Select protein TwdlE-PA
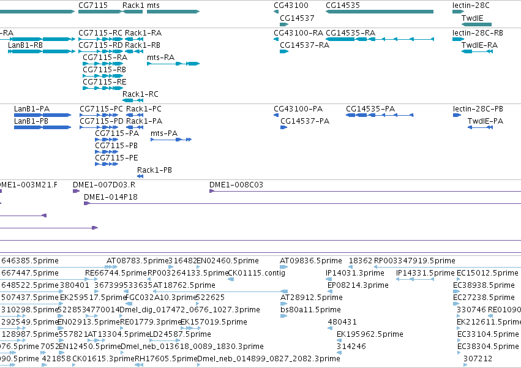This screenshot has height=368, width=521. pos(485,121)
